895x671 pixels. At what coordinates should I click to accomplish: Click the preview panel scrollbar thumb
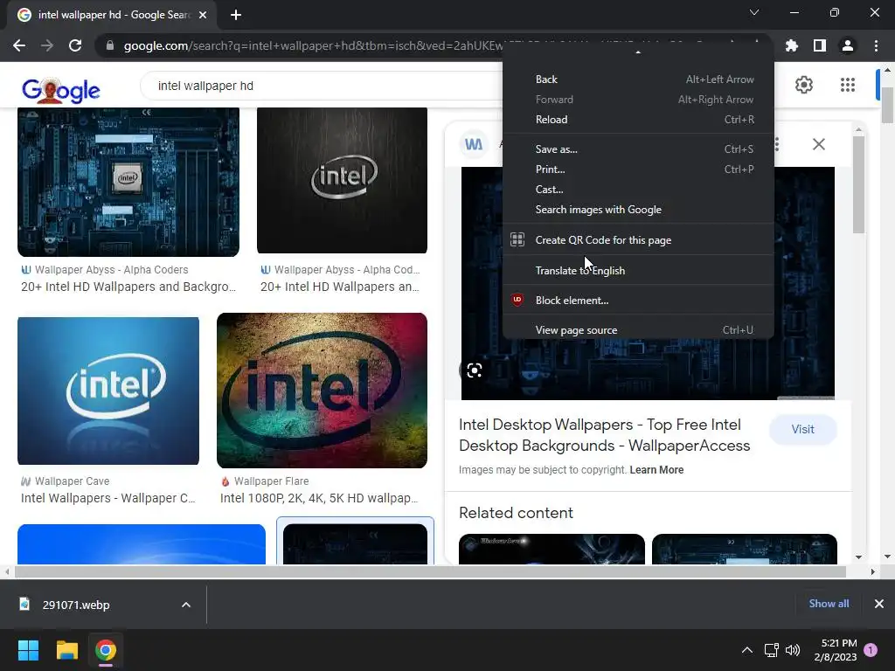tap(858, 184)
